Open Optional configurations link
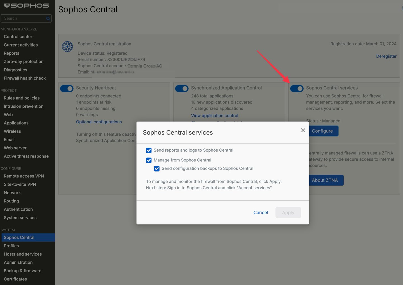 tap(99, 122)
